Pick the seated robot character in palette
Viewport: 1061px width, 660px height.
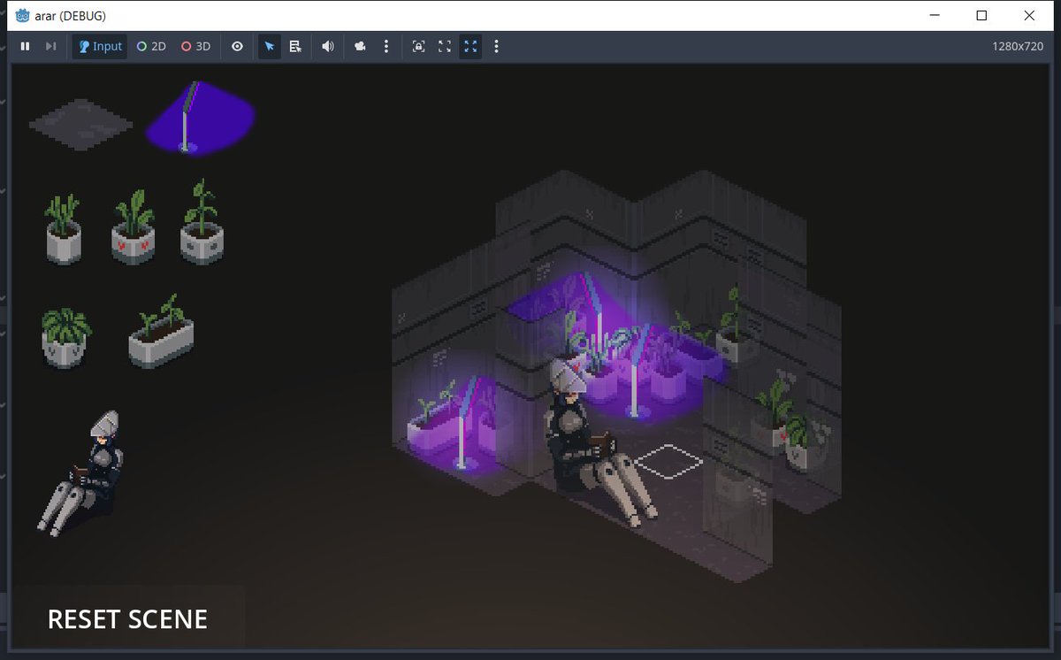click(80, 473)
